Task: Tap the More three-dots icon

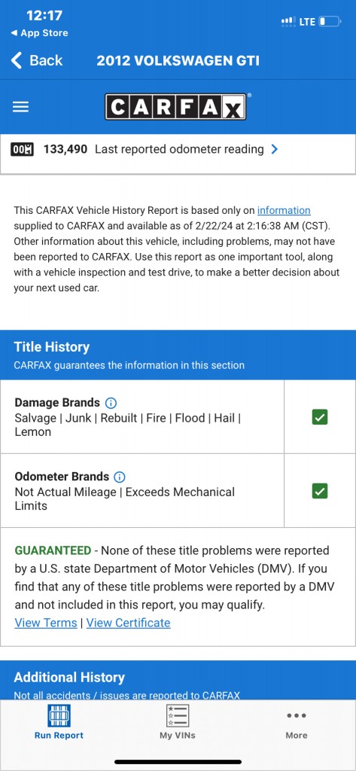Action: click(x=297, y=715)
